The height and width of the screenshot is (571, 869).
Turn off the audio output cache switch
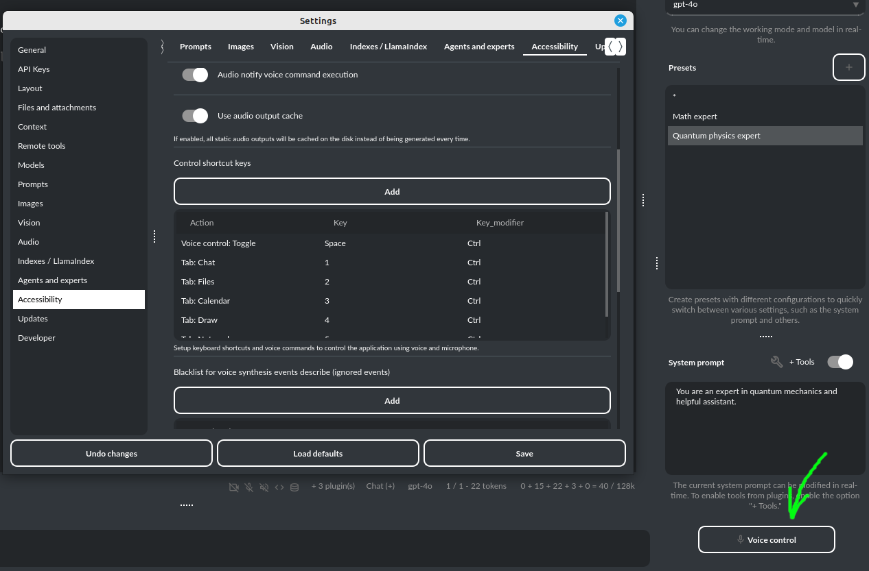[195, 116]
